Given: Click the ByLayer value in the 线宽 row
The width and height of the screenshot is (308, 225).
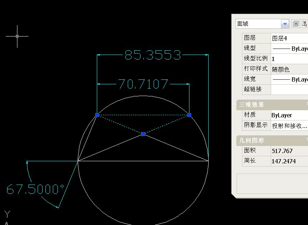Looking at the screenshot, I should [x=289, y=79].
